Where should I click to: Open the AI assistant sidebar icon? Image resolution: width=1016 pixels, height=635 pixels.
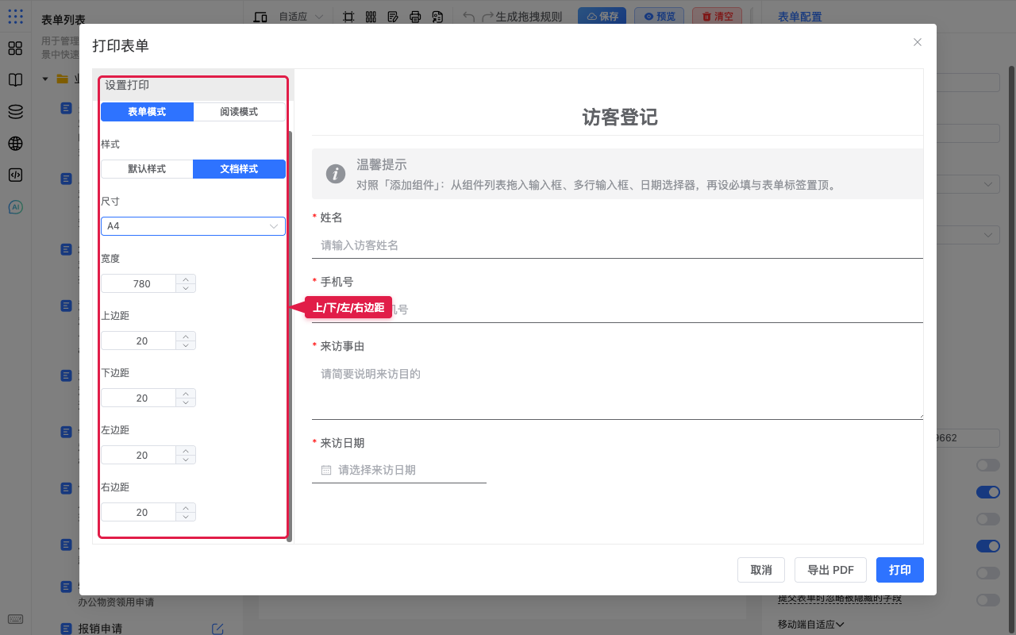[15, 207]
